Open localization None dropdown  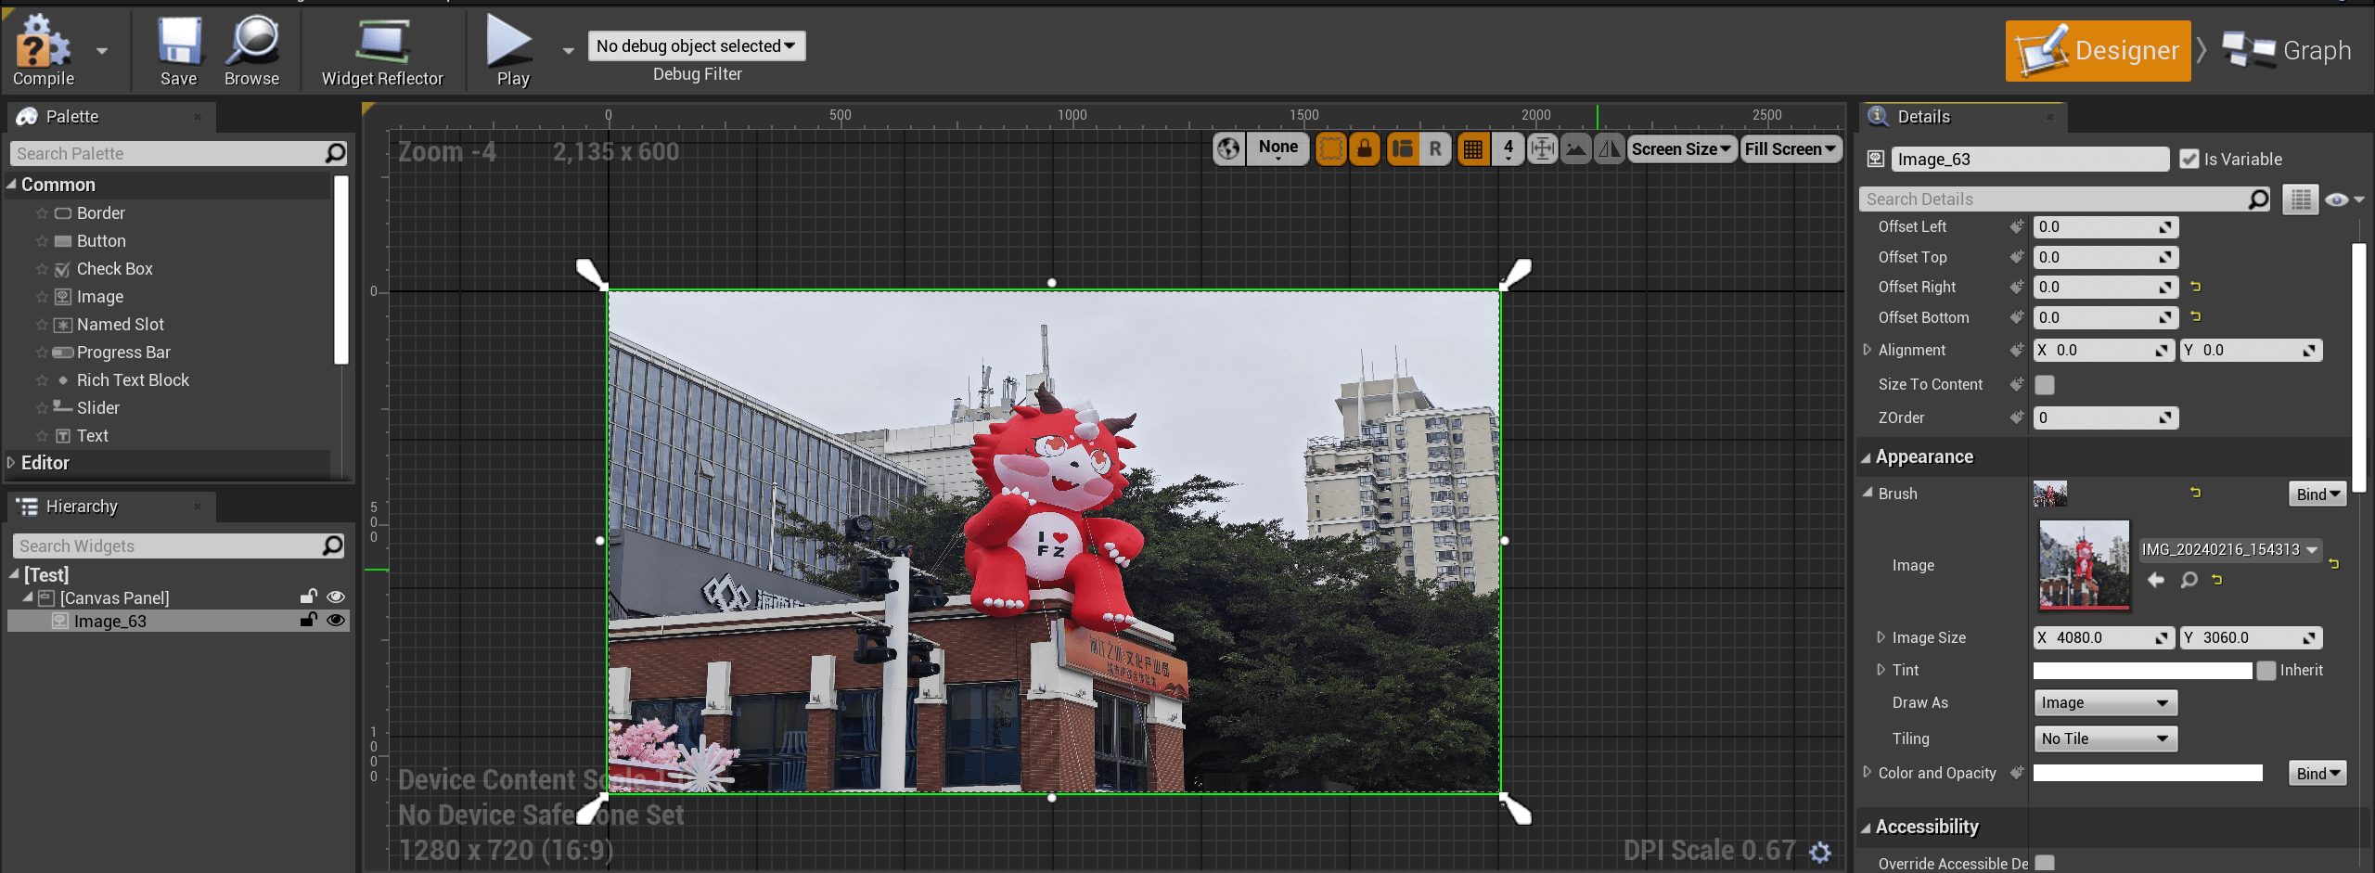click(1278, 148)
